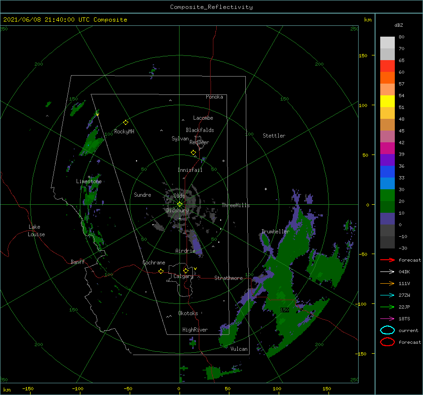This screenshot has width=423, height=395.
Task: Pick the bright yellow swatch below 54 dBZ
Action: coord(387,101)
